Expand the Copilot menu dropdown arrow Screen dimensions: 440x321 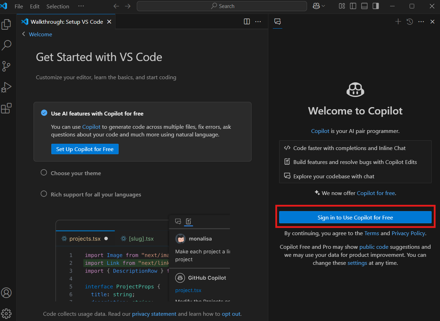pyautogui.click(x=323, y=6)
